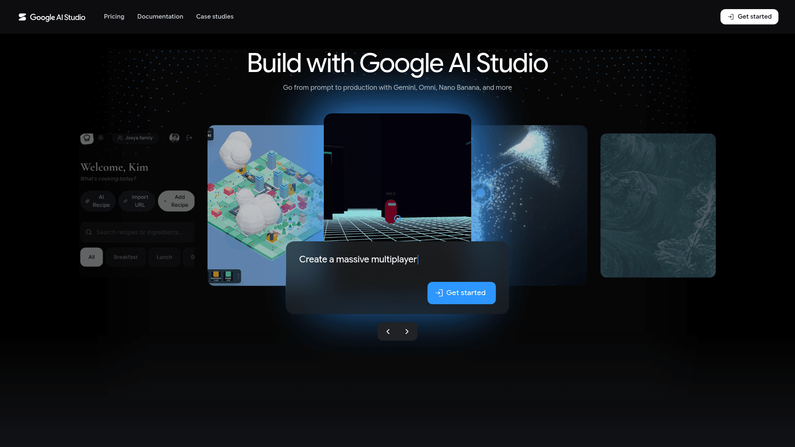
Task: Click the Factory tile in city game toolbar
Action: coord(216,276)
